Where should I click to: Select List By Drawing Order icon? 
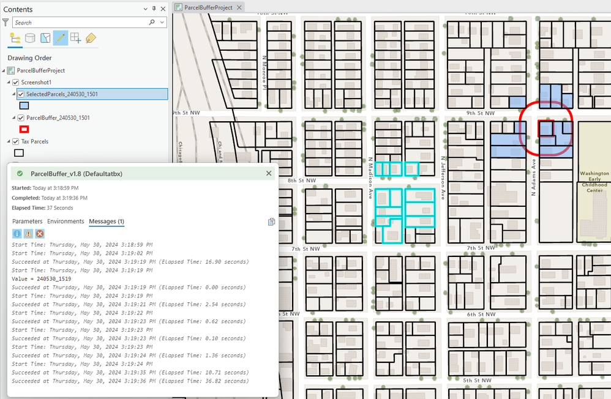click(x=16, y=38)
